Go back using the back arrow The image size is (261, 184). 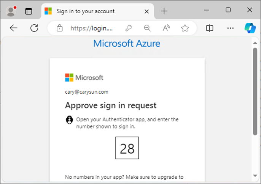point(13,28)
